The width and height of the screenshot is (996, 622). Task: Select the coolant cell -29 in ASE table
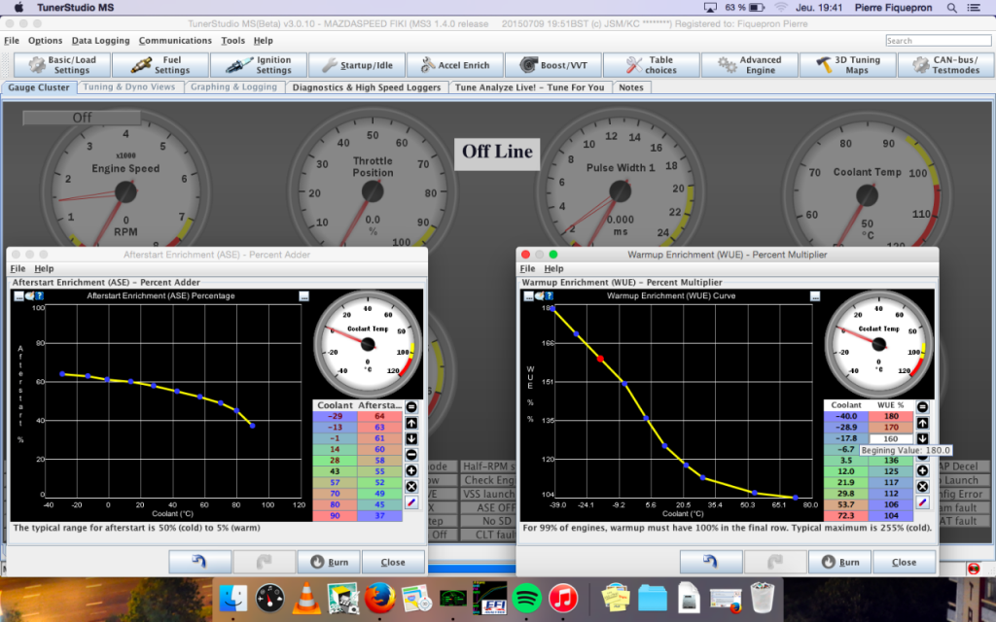coord(335,416)
